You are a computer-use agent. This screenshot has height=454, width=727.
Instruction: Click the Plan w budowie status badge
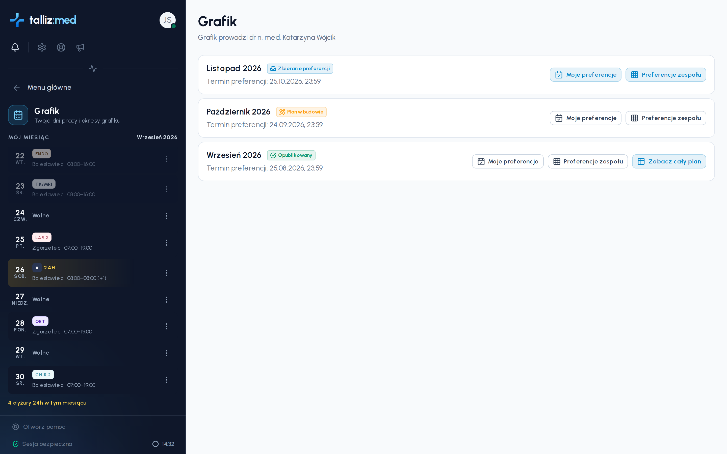pyautogui.click(x=301, y=112)
